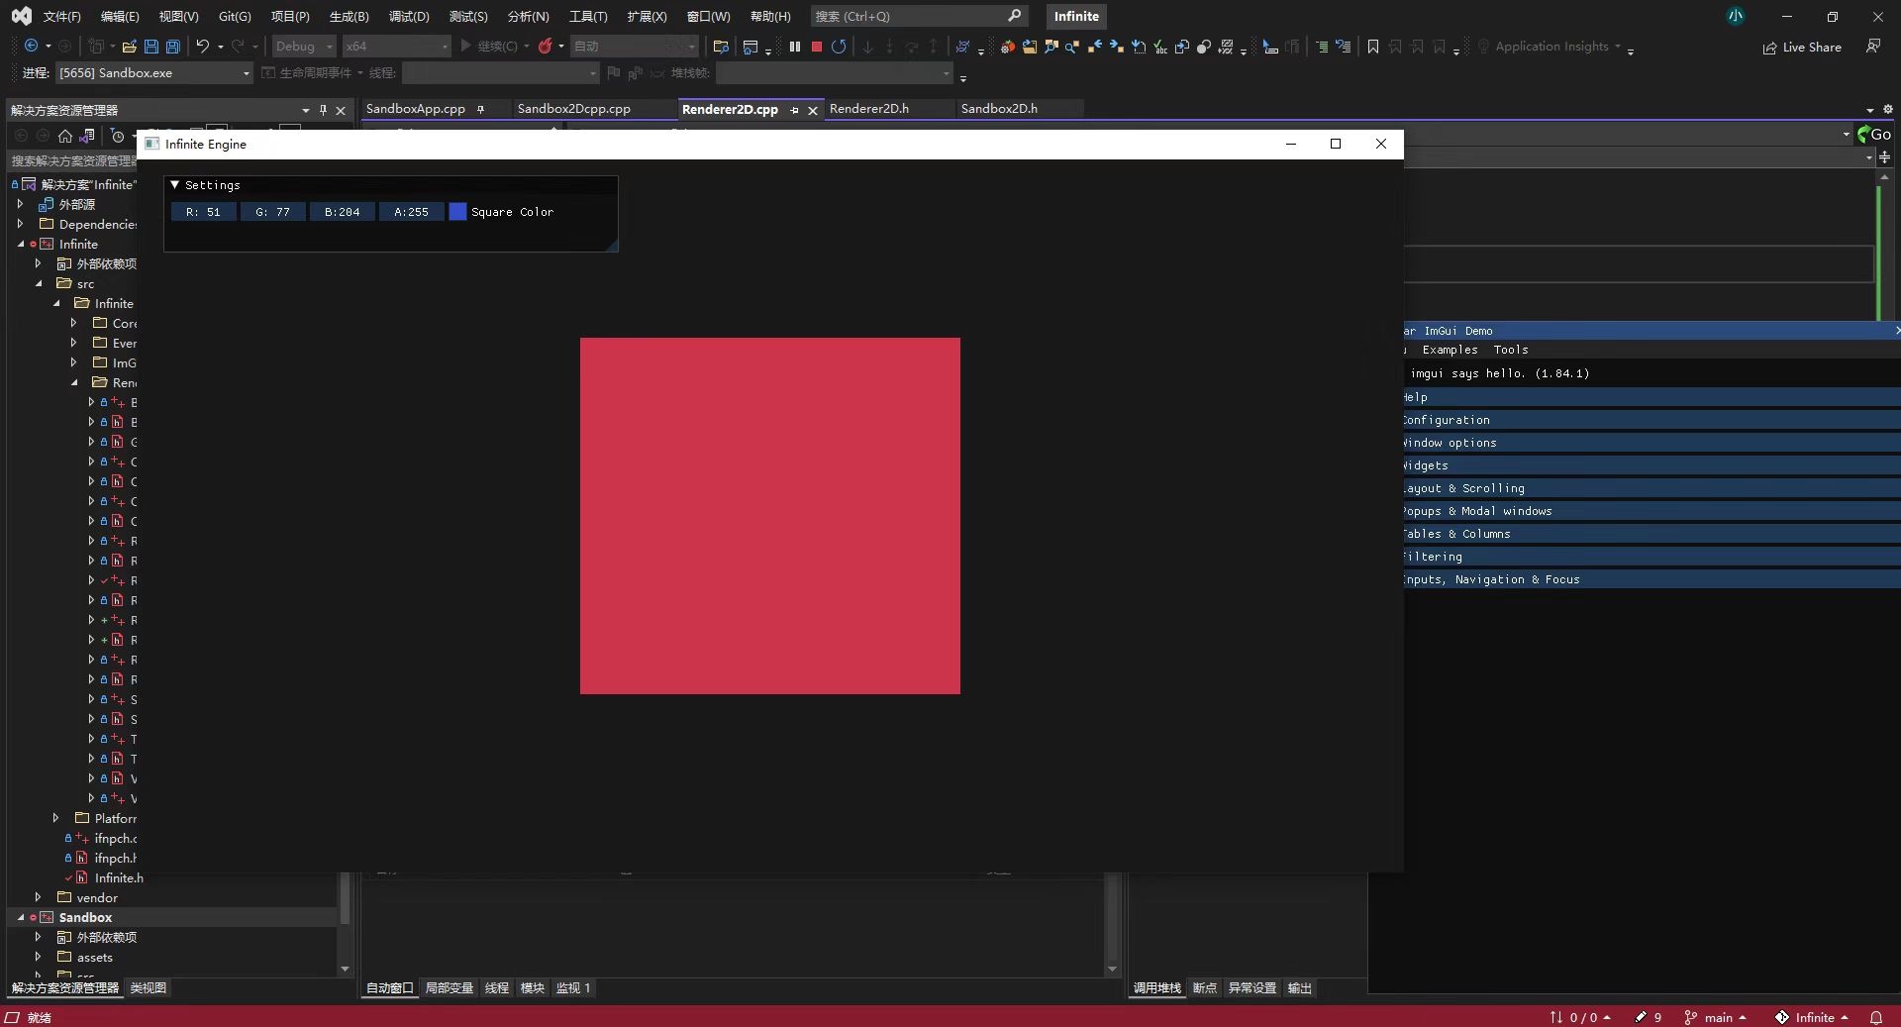This screenshot has height=1027, width=1901.
Task: Close the Renderer2D.cpp tab
Action: pyautogui.click(x=813, y=110)
